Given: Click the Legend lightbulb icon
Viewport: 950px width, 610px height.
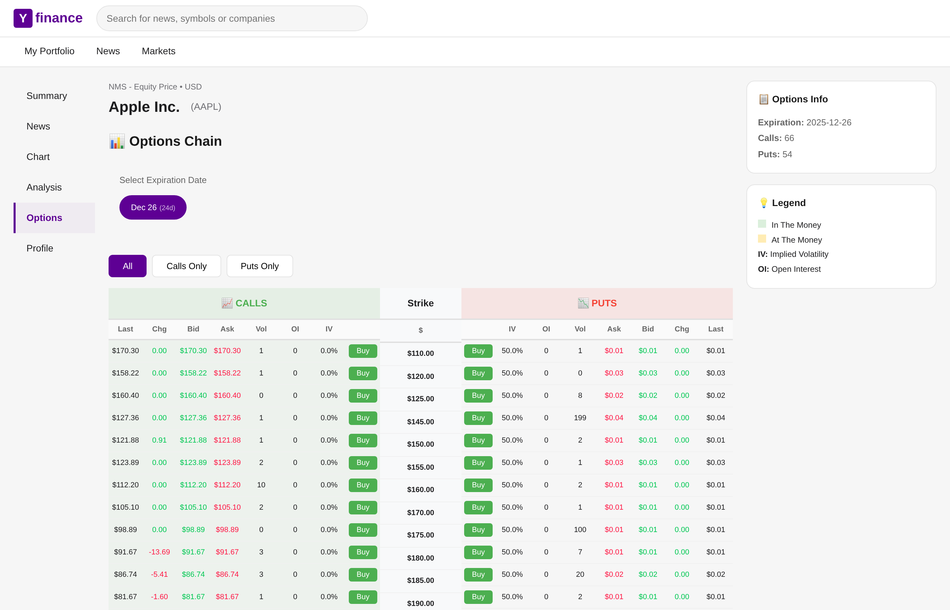Looking at the screenshot, I should click(764, 203).
